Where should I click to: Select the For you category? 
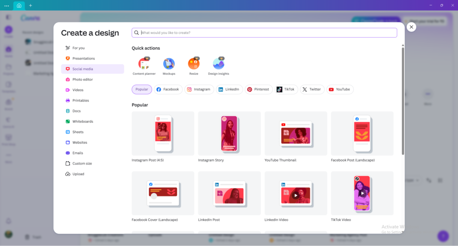pyautogui.click(x=93, y=48)
